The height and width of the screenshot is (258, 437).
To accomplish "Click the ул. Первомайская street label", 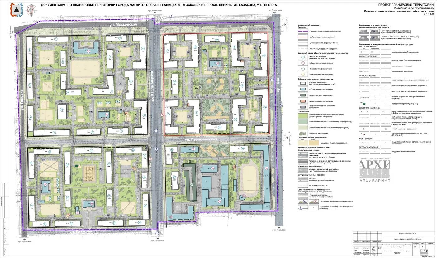I will (x=201, y=139).
